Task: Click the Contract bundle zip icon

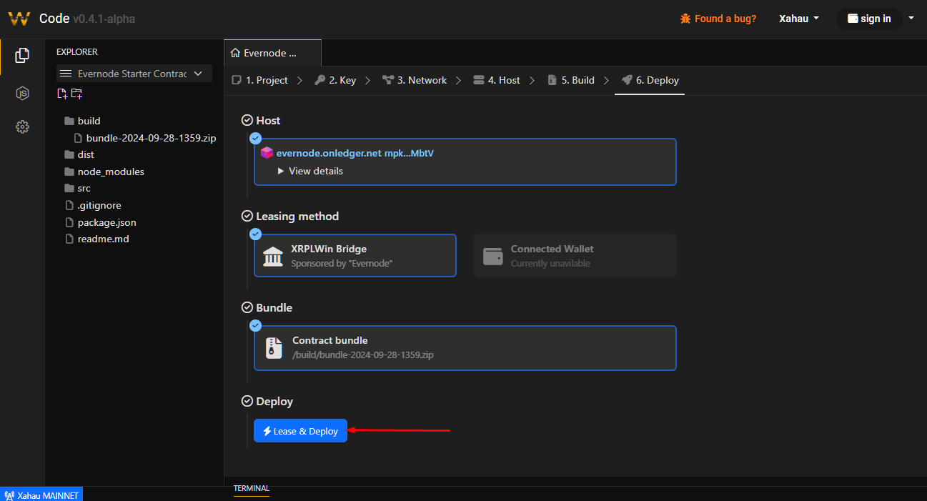Action: tap(274, 348)
